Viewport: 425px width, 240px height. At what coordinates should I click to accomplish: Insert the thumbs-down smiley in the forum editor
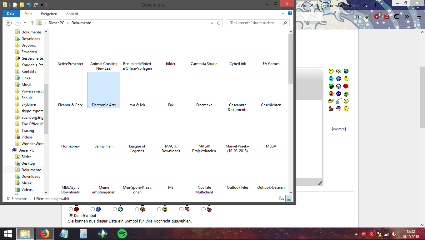(338, 109)
